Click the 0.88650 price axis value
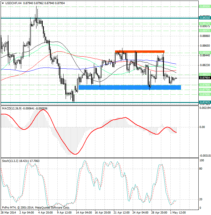 [205, 45]
